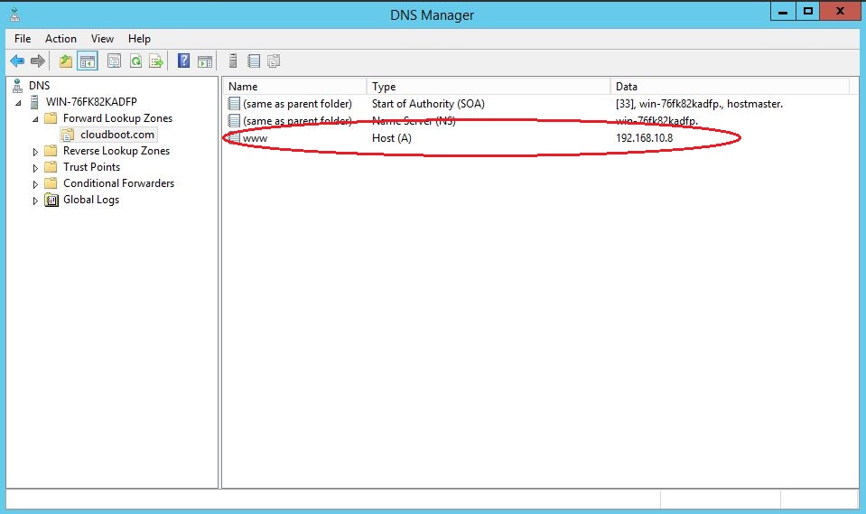
Task: Collapse the Forward Lookup Zones node
Action: coord(36,118)
